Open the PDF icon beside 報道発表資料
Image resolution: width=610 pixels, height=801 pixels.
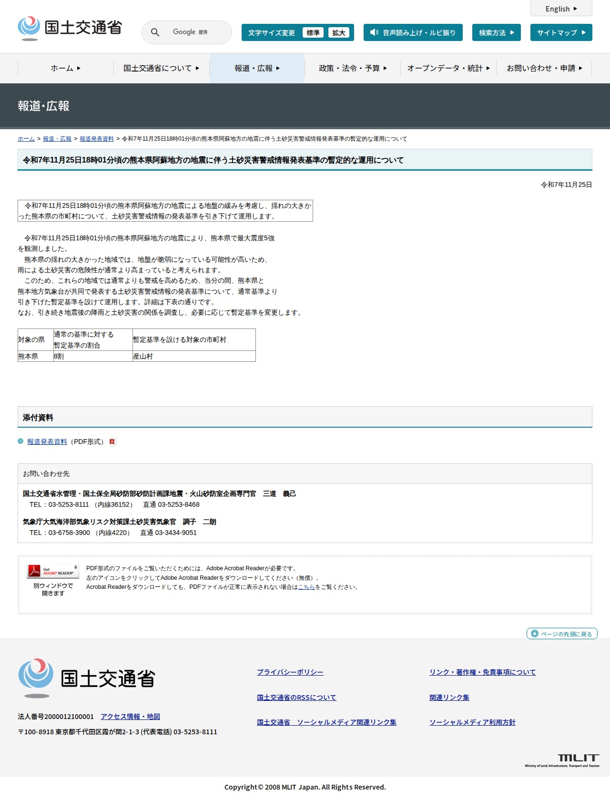point(112,442)
